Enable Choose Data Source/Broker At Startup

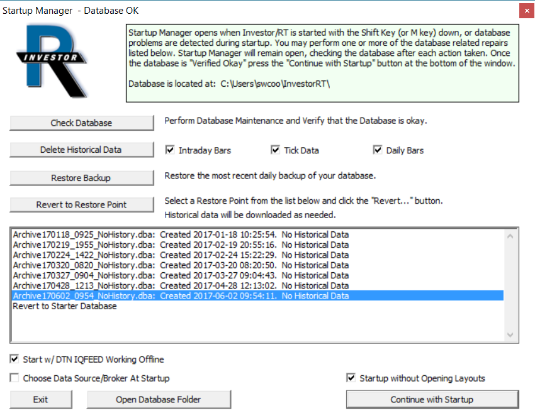14,378
